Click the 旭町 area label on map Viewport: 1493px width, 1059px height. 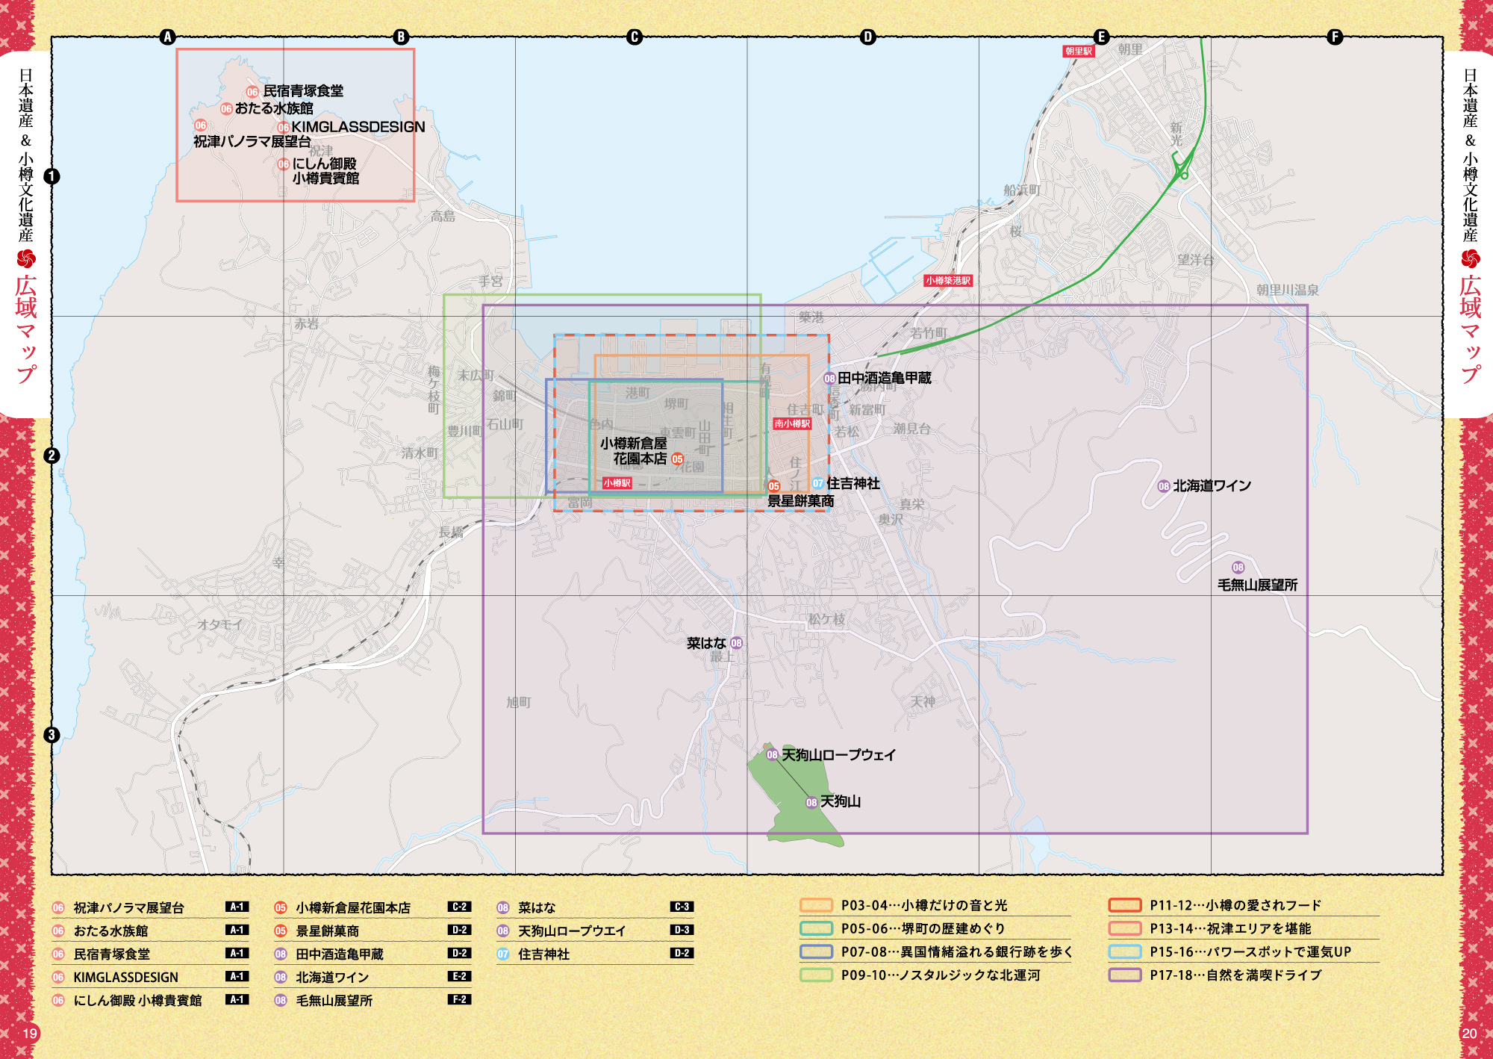pos(519,702)
